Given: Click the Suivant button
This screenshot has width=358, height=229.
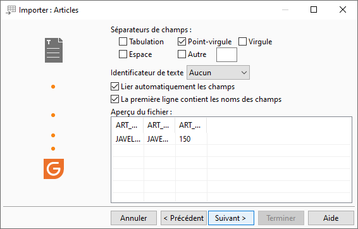Looking at the screenshot, I should point(231,218).
